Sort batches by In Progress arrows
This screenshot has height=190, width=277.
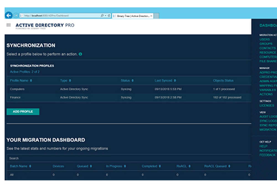[x=125, y=166]
